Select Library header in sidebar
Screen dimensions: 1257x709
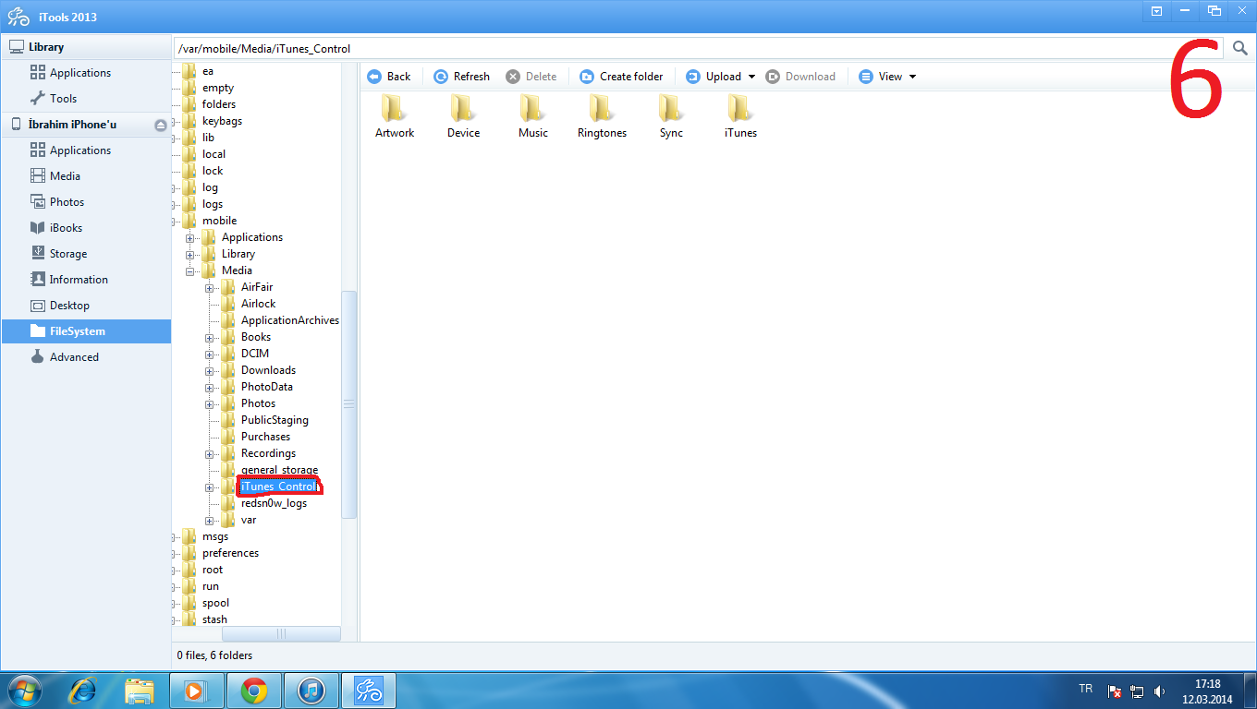tap(86, 47)
